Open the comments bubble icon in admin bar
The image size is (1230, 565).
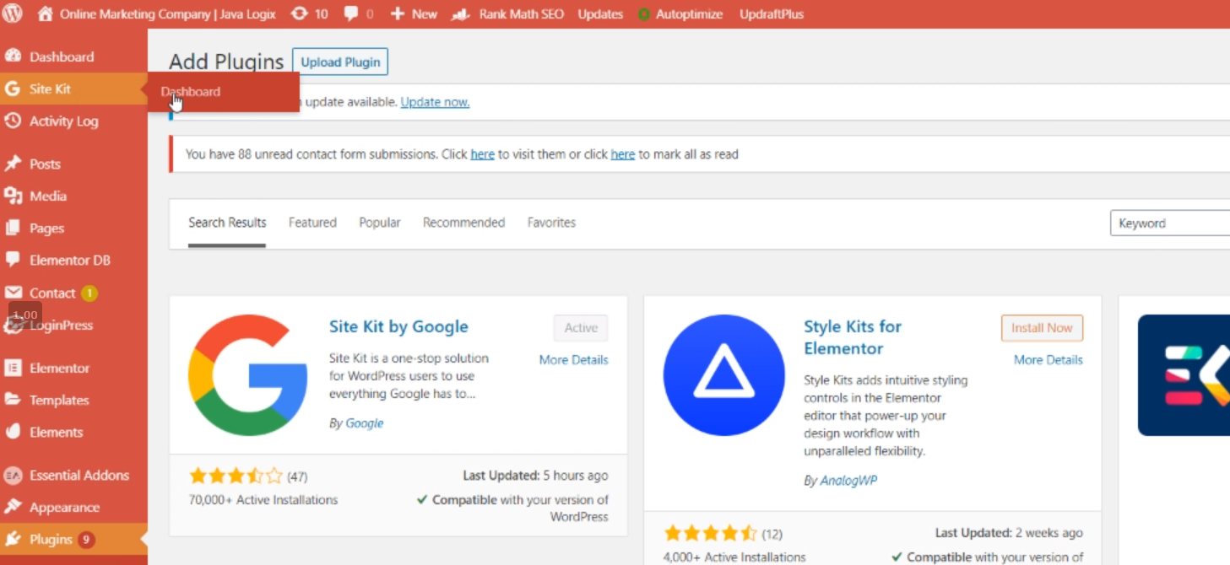tap(351, 14)
